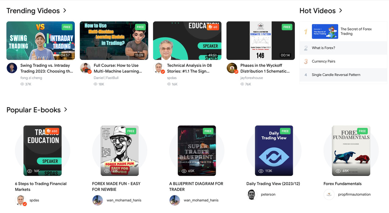This screenshot has width=389, height=213.
Task: Expand the Hot Videos section arrow
Action: [x=341, y=10]
